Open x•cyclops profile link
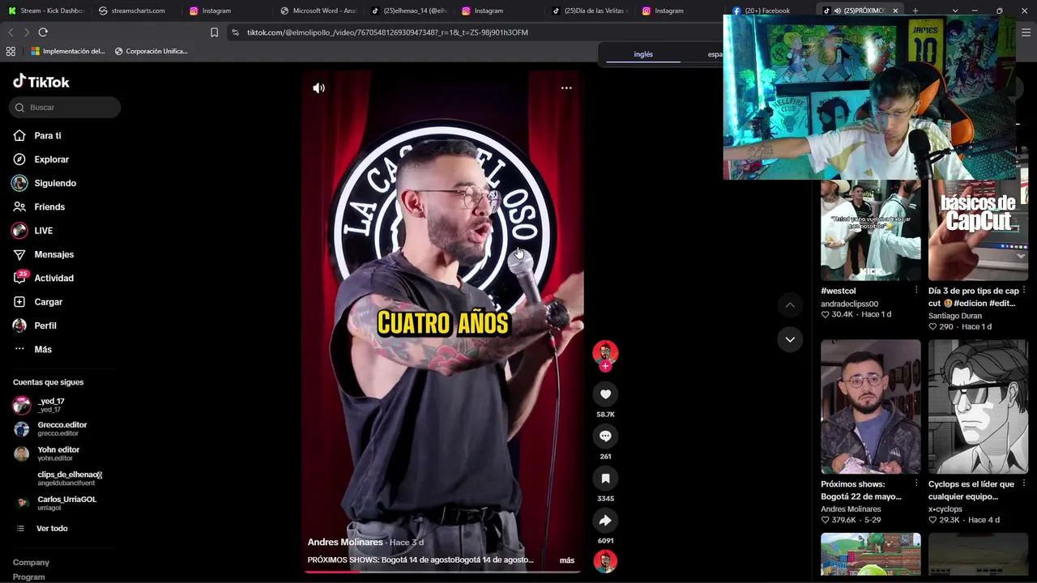This screenshot has height=583, width=1037. click(945, 509)
